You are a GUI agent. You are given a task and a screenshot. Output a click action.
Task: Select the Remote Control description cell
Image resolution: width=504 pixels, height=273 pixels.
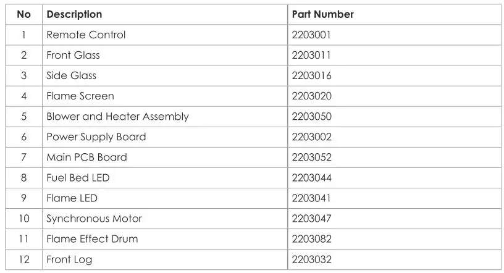(86, 35)
